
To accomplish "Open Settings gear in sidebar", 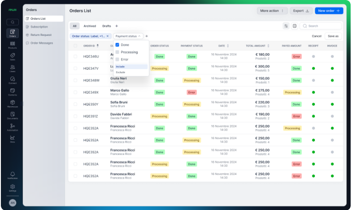I will click(12, 187).
